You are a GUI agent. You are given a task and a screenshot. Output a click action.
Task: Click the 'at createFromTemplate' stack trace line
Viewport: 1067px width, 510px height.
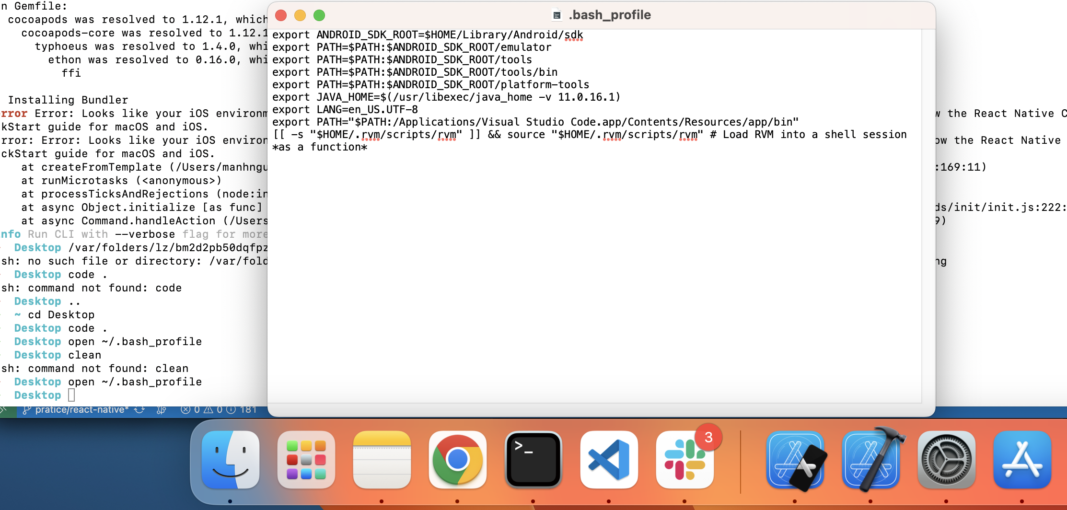click(144, 167)
